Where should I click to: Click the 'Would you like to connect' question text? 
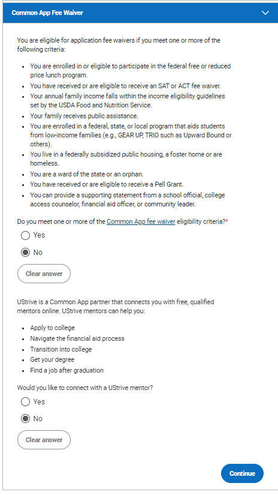tap(85, 388)
